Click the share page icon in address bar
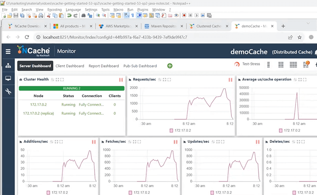 click(290, 37)
